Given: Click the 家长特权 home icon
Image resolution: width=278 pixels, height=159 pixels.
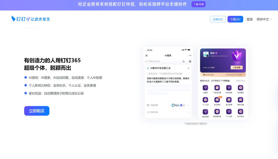Looking at the screenshot, I should tap(241, 111).
